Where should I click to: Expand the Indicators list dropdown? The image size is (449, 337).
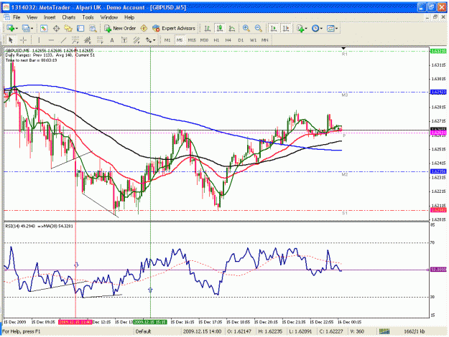tap(306, 28)
